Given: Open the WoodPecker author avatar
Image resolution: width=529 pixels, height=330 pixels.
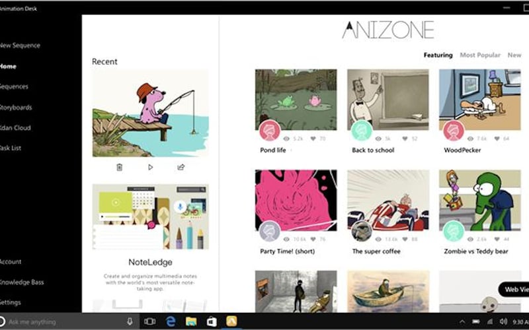Looking at the screenshot, I should pyautogui.click(x=454, y=131).
